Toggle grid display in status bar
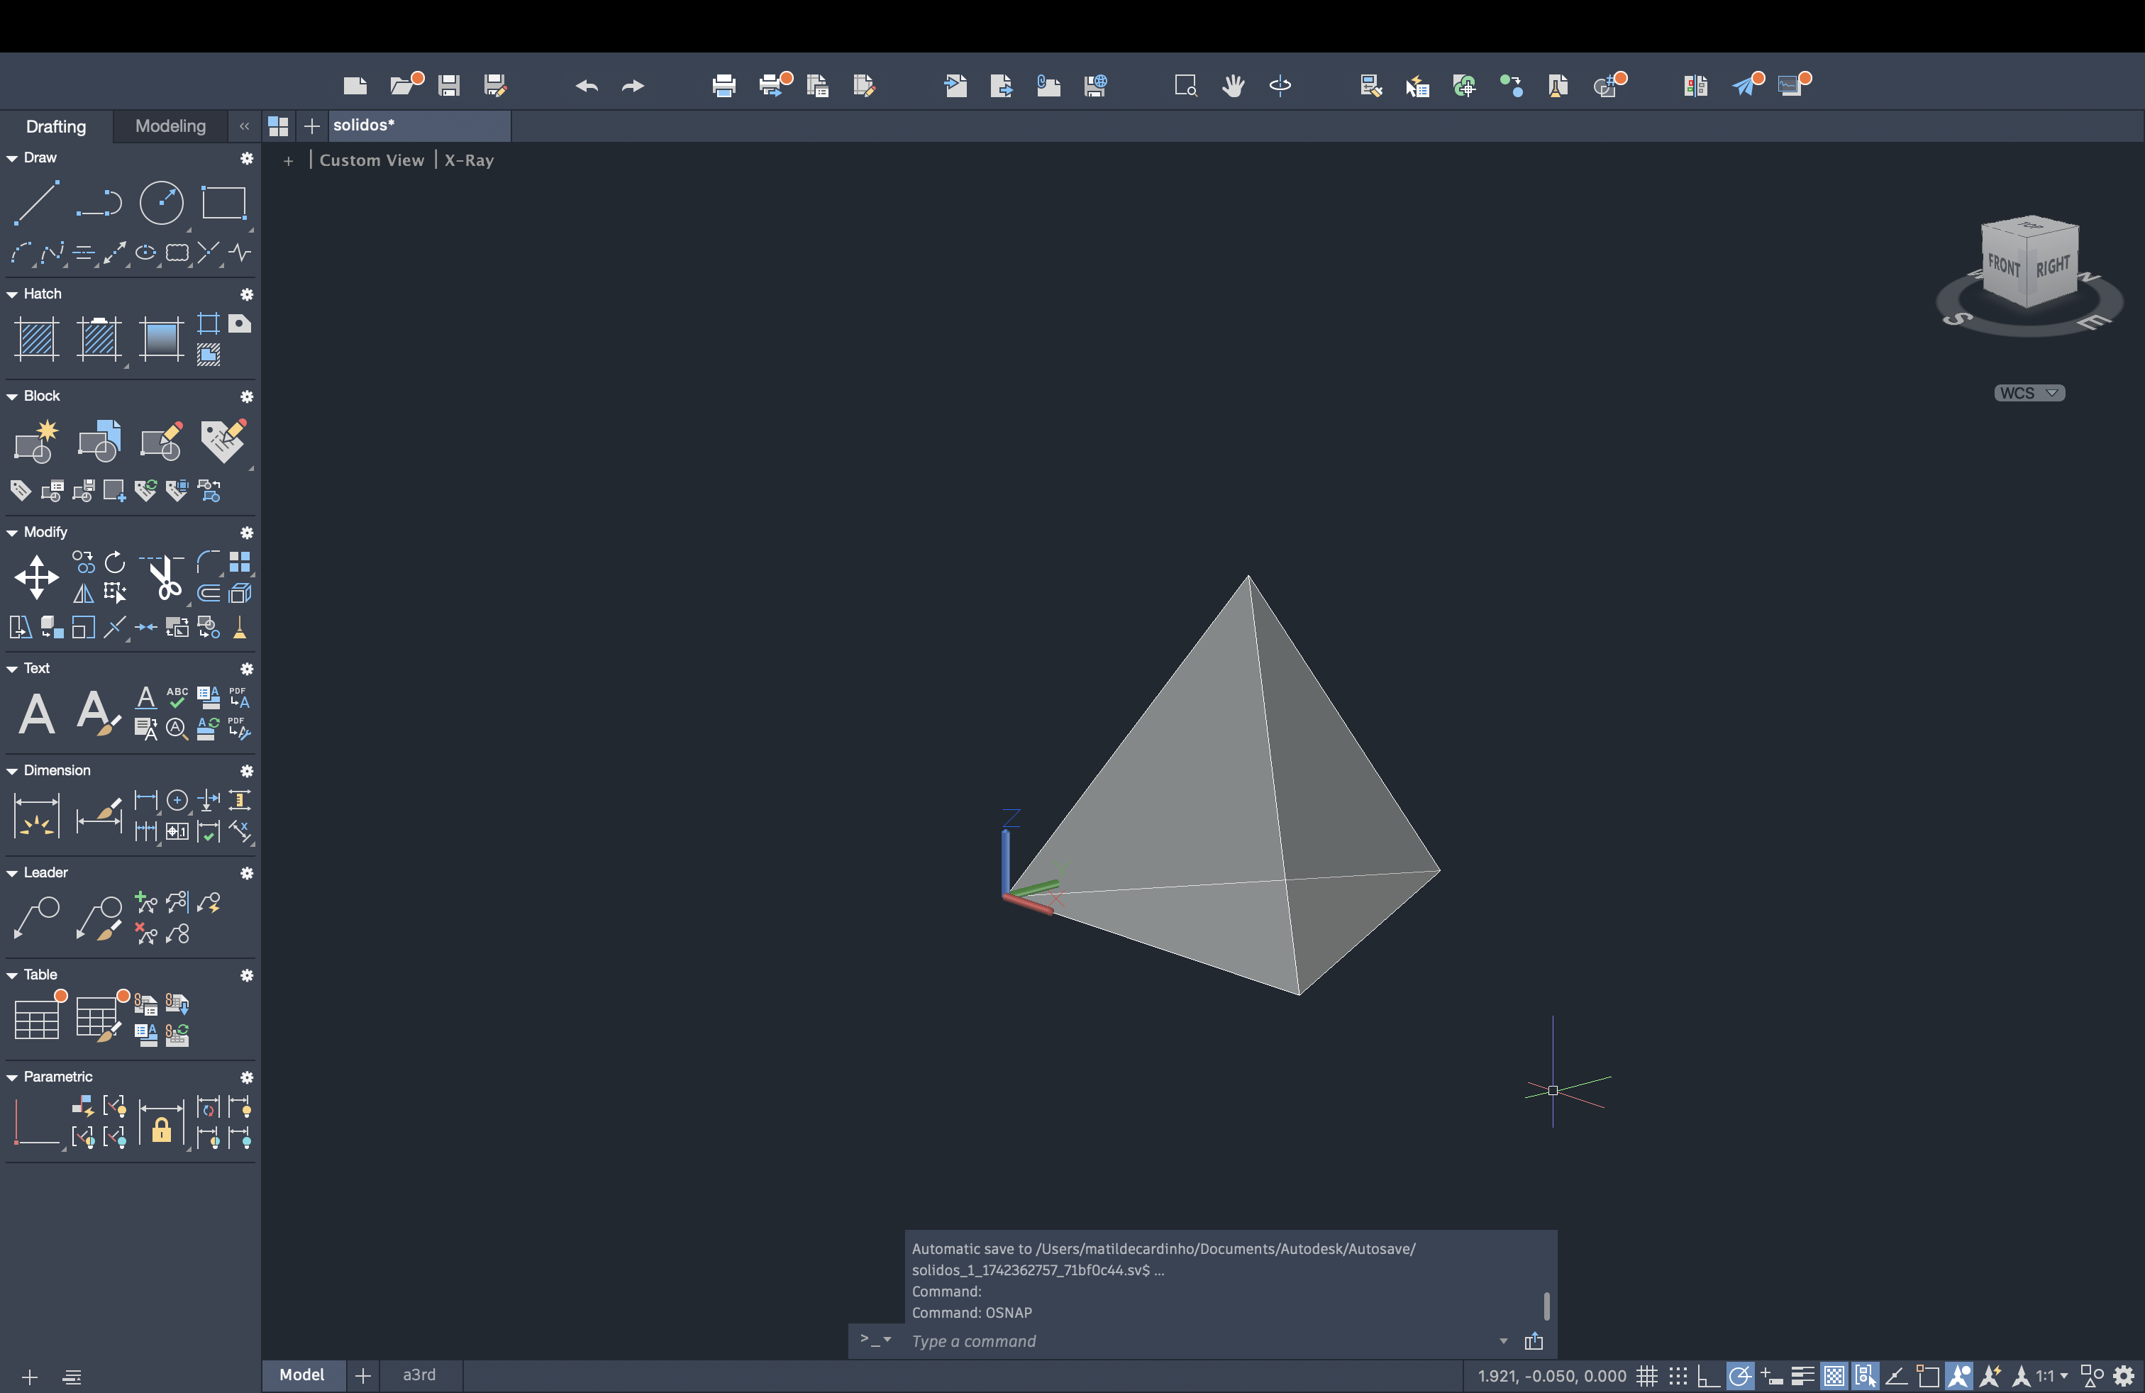 [x=1648, y=1376]
